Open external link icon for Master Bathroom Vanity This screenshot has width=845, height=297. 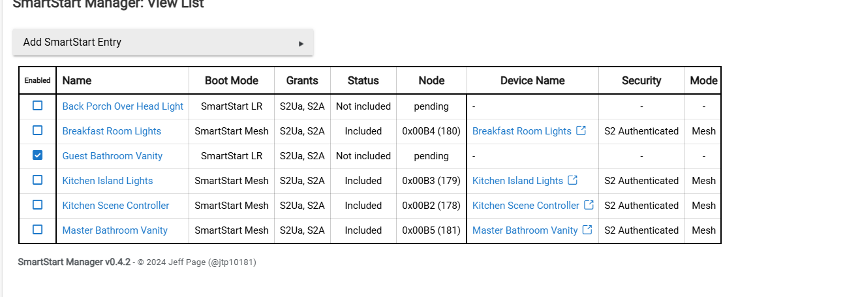point(587,230)
